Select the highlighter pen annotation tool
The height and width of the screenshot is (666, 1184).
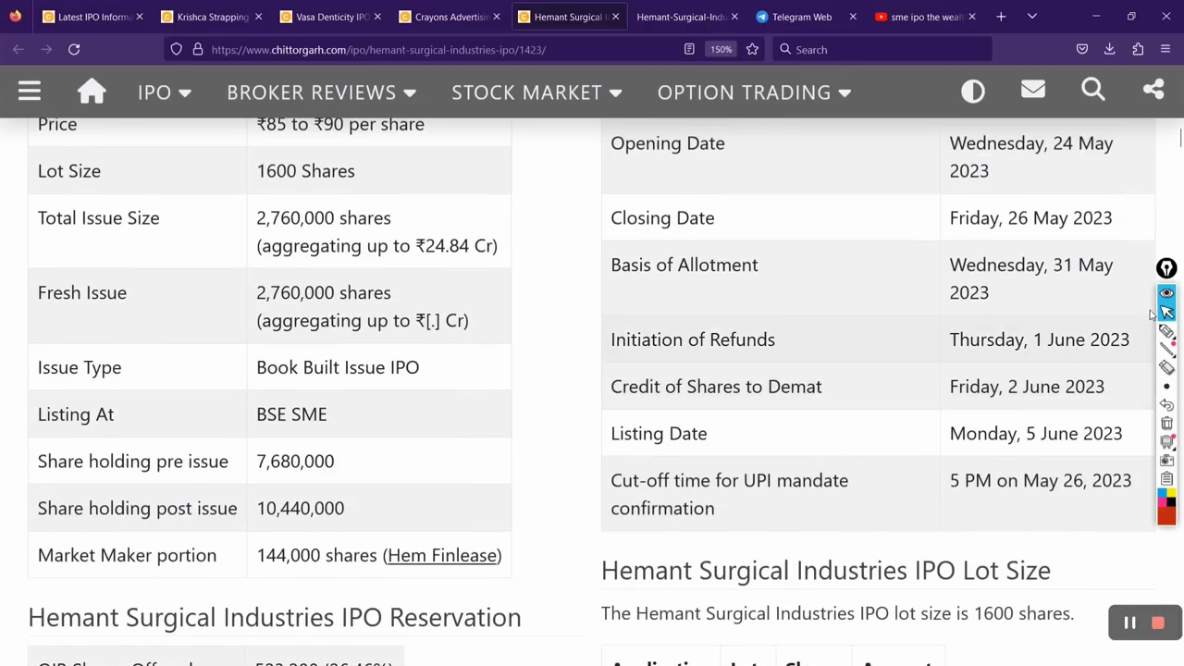(x=1166, y=331)
